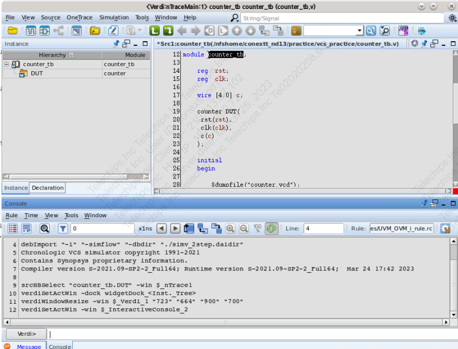
Task: Click the L load navigation icon
Action: [223, 31]
